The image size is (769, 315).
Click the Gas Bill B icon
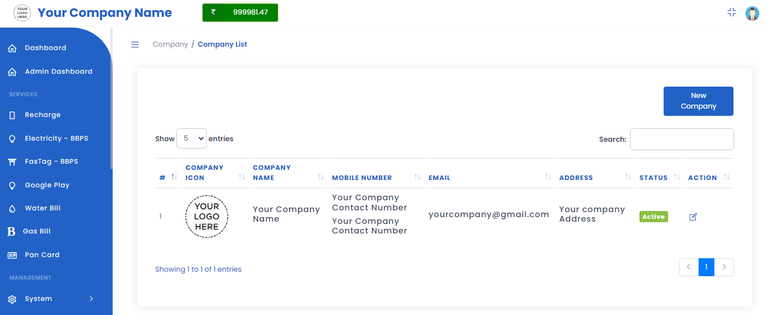pos(11,232)
